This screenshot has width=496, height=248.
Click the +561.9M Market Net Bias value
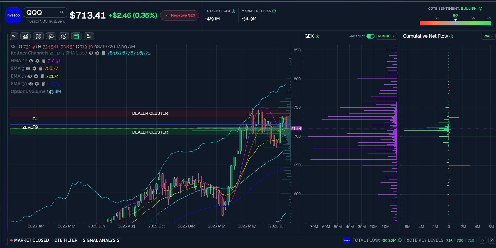249,19
